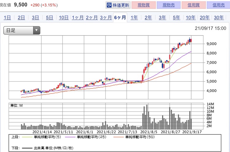Switch chart range to 3ヶ月
This screenshot has width=230, height=152.
click(x=106, y=17)
